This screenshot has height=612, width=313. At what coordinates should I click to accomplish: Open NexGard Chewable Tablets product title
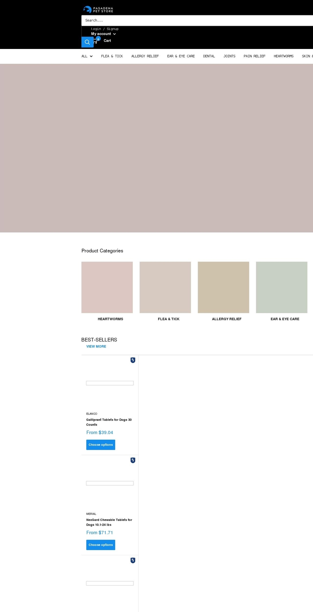[109, 522]
